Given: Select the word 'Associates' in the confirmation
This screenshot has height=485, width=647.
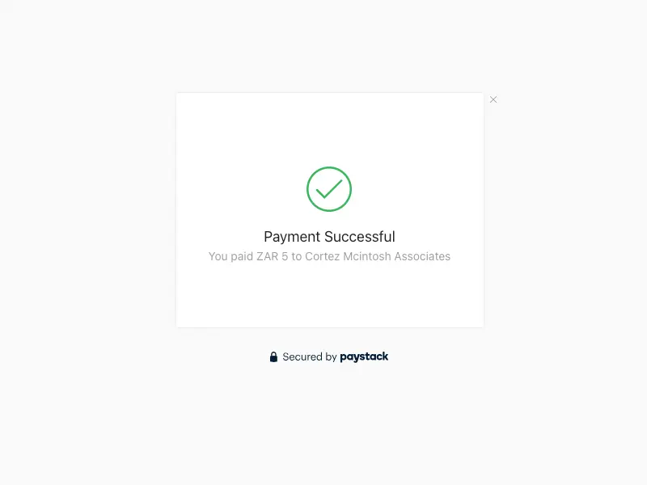Looking at the screenshot, I should [422, 256].
